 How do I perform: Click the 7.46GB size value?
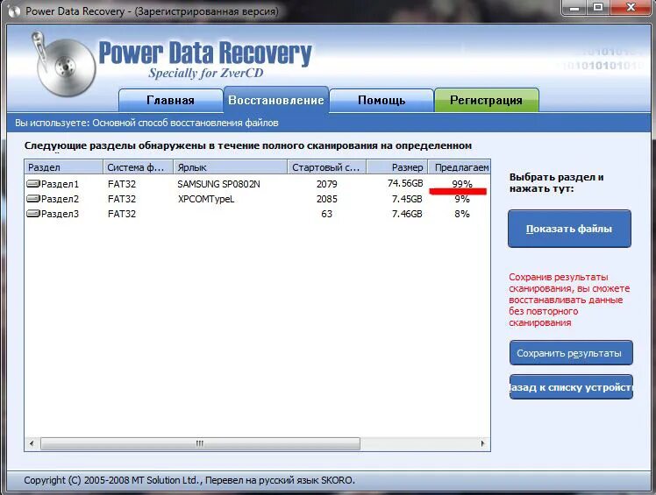(x=407, y=214)
